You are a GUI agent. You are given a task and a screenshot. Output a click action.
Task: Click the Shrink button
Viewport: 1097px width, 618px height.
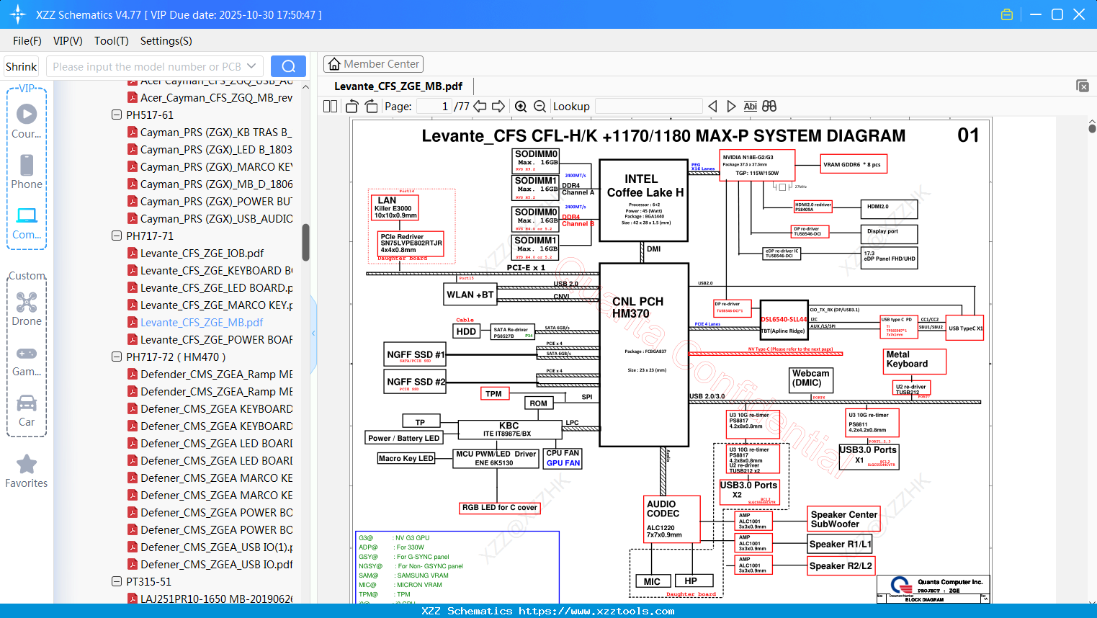coord(22,66)
